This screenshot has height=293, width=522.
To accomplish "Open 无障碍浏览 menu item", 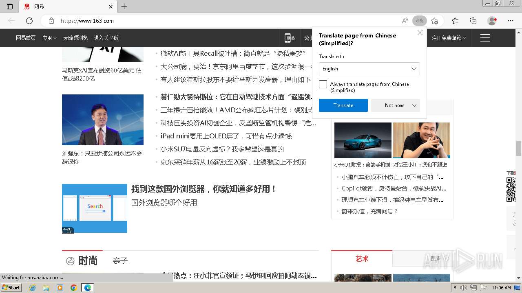I will pos(75,38).
